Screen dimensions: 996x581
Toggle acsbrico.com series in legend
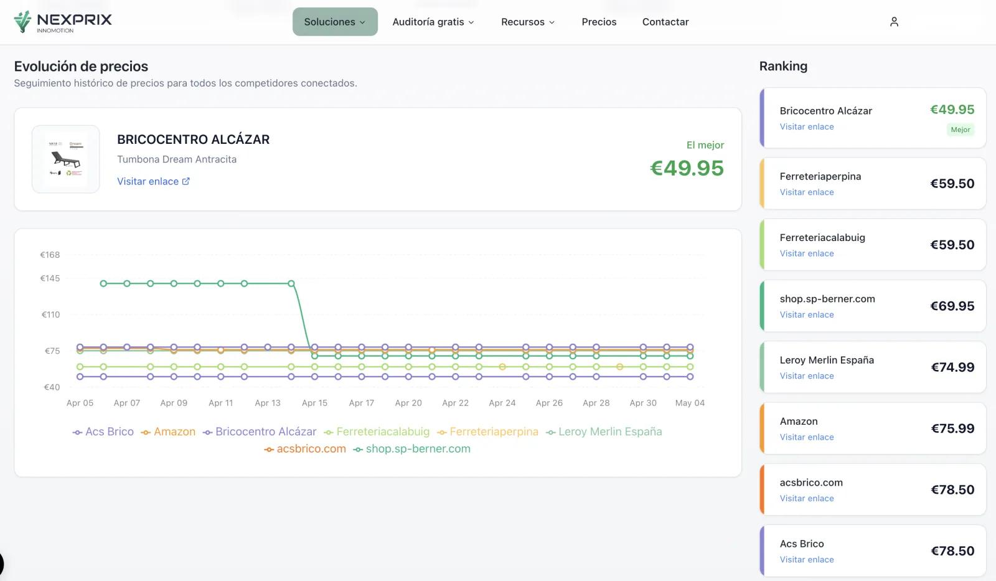305,448
